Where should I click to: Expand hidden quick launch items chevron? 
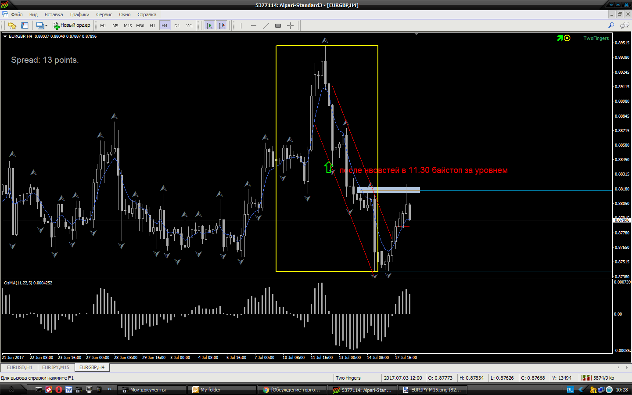click(109, 389)
